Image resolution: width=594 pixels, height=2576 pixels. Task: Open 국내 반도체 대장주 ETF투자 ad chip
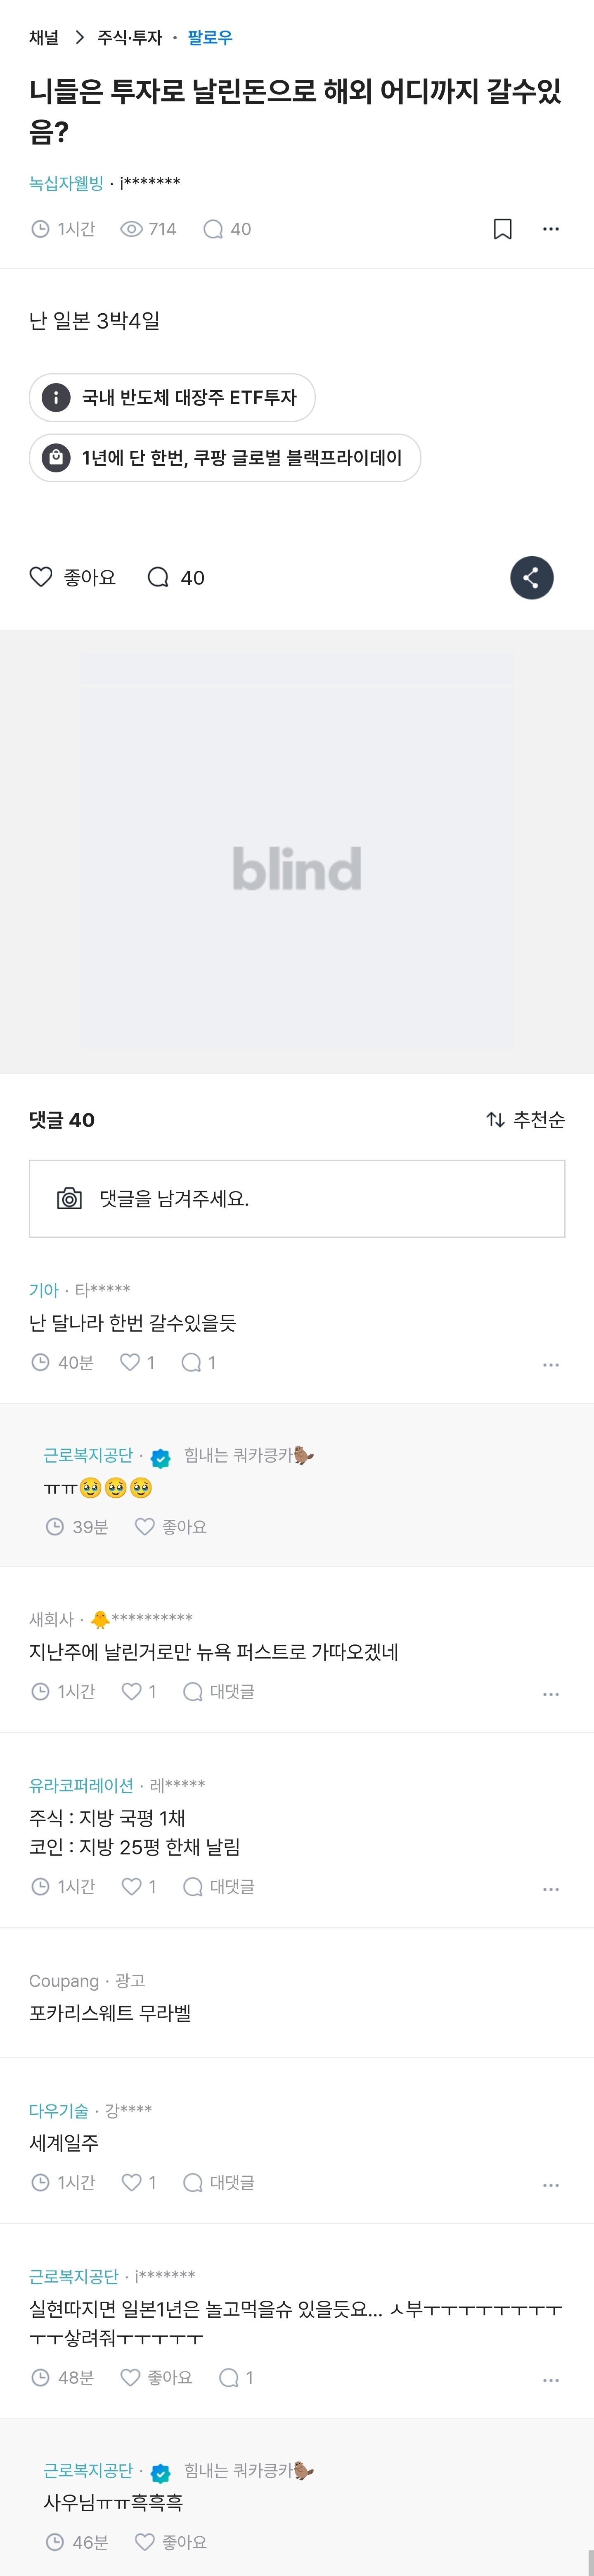point(172,397)
